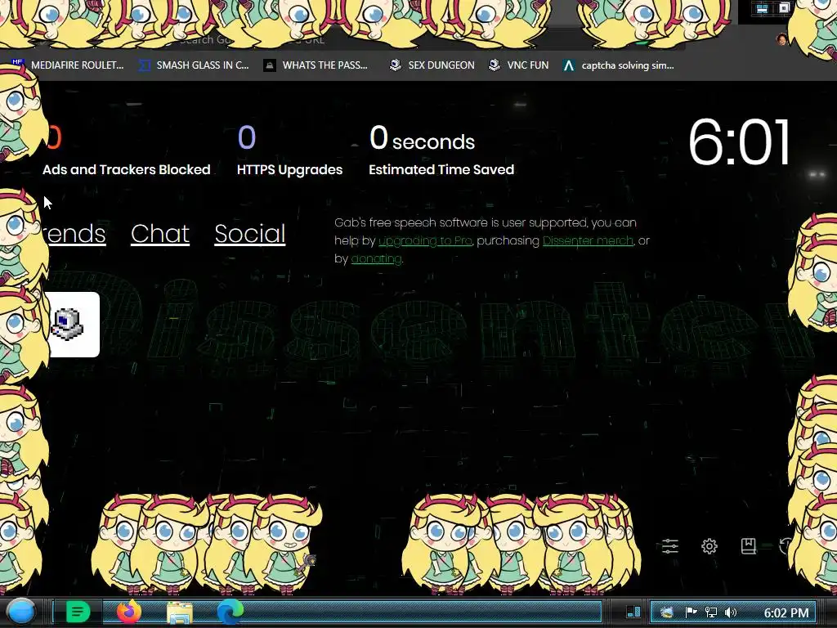Follow the Dissenter merch link
837x628 pixels.
click(x=588, y=241)
